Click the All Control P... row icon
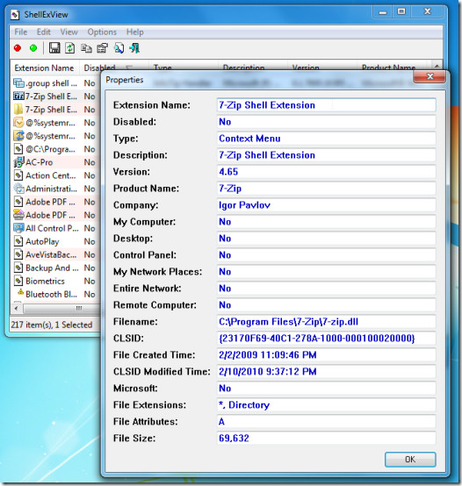This screenshot has height=486, width=462. 18,228
